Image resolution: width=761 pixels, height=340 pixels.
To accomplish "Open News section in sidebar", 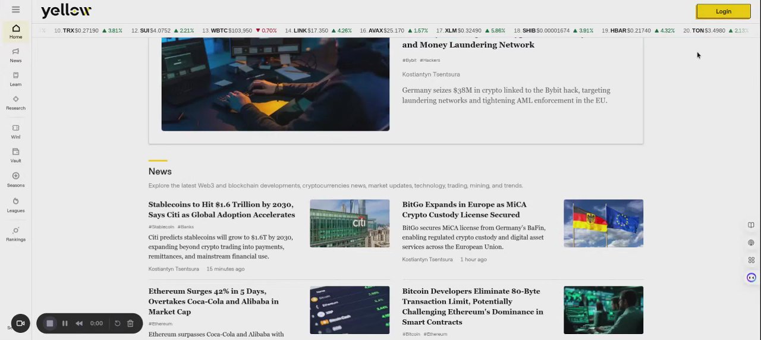I will 15,56.
